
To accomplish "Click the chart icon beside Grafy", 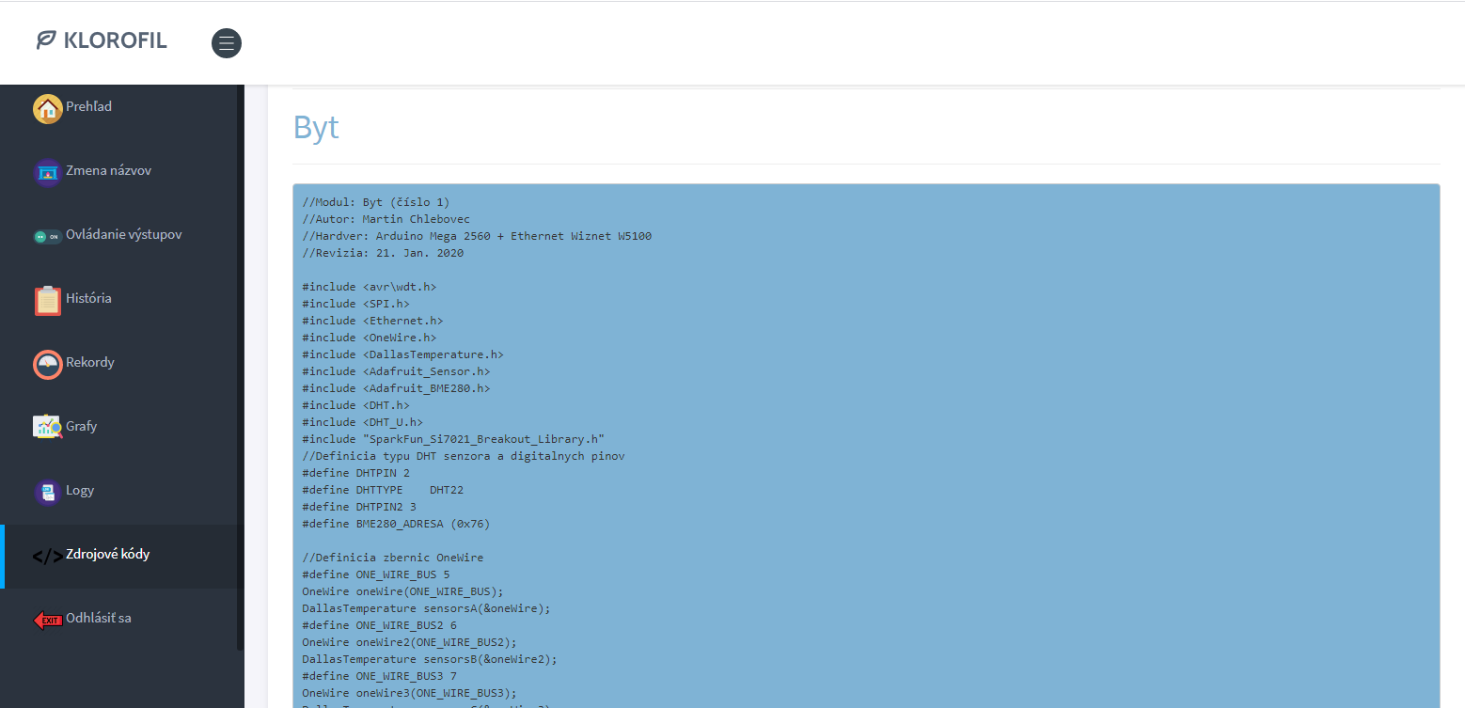I will [x=48, y=428].
